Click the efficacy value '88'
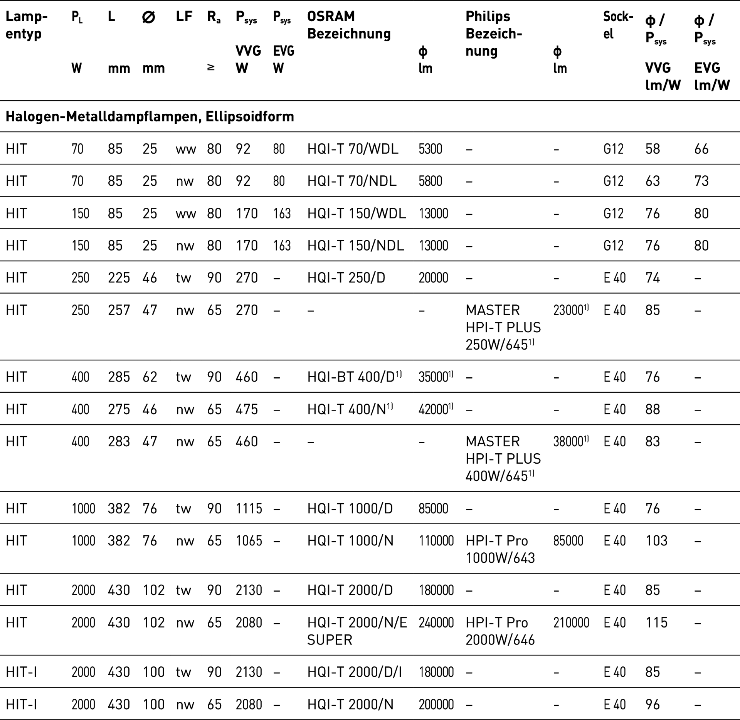Screen dimensions: 740x720 pyautogui.click(x=653, y=409)
